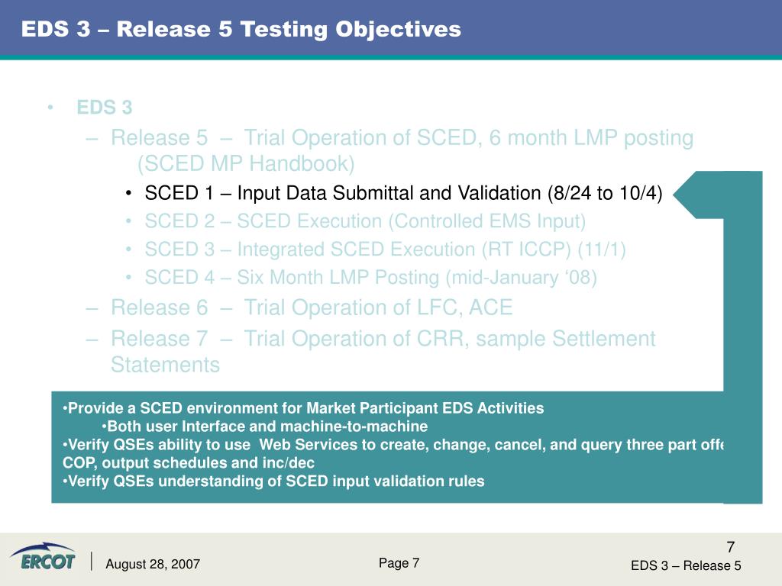Click 'Page 7' label in the footer
This screenshot has height=586, width=782.
pos(399,563)
